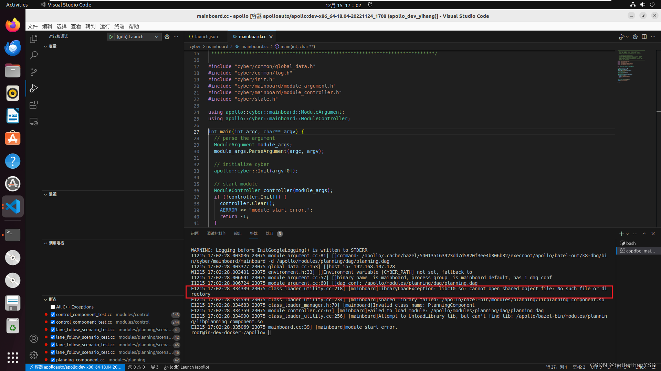Click the errors and warnings status indicator
The width and height of the screenshot is (661, 371).
pos(136,367)
